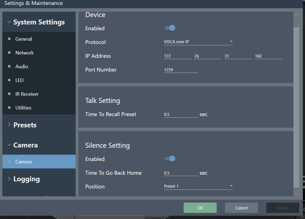305x219 pixels.
Task: Collapse the Camera section header
Action: click(x=39, y=145)
